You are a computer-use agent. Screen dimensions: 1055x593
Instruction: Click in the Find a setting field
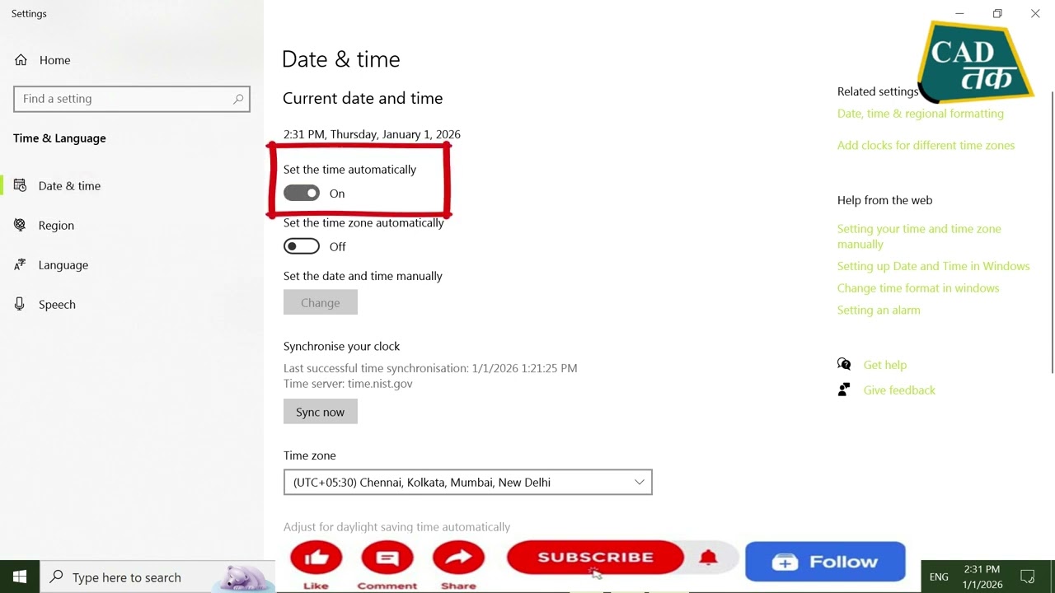click(x=132, y=99)
